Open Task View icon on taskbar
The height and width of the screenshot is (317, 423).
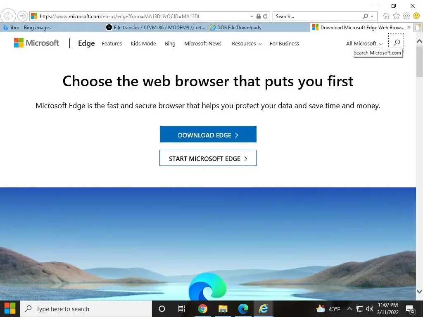[x=182, y=309]
